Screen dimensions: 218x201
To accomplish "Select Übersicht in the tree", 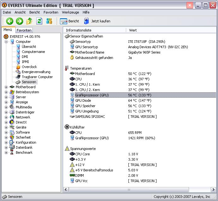I will [29, 47].
